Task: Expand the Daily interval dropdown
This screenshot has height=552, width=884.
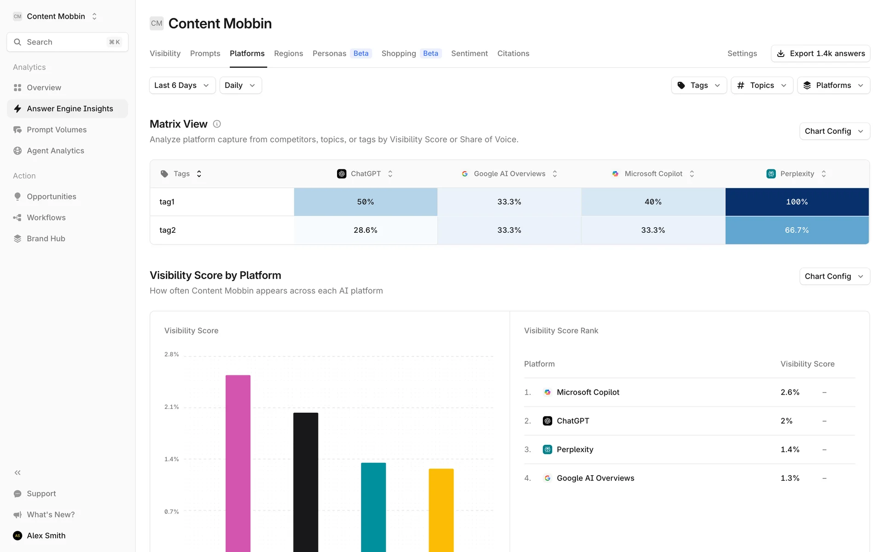Action: pyautogui.click(x=240, y=86)
